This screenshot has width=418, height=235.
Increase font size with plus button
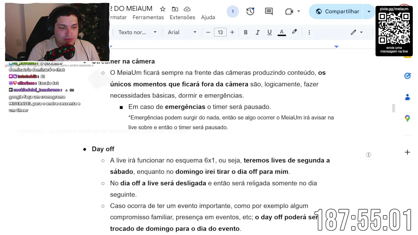tap(232, 32)
